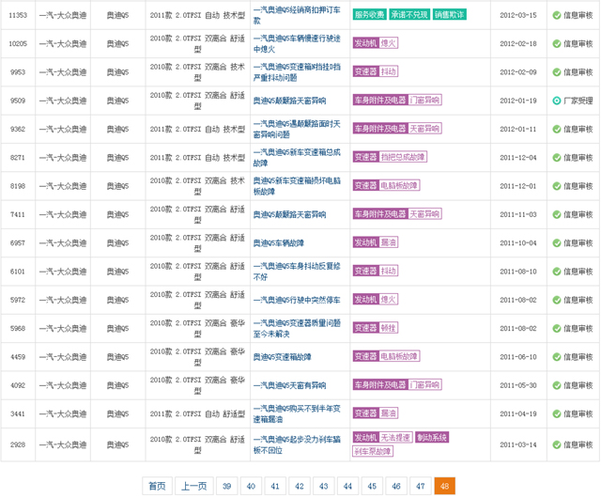This screenshot has height=498, width=601.
Task: Open the 起步没力刹车踏板不回位 complaint link
Action: pyautogui.click(x=297, y=444)
